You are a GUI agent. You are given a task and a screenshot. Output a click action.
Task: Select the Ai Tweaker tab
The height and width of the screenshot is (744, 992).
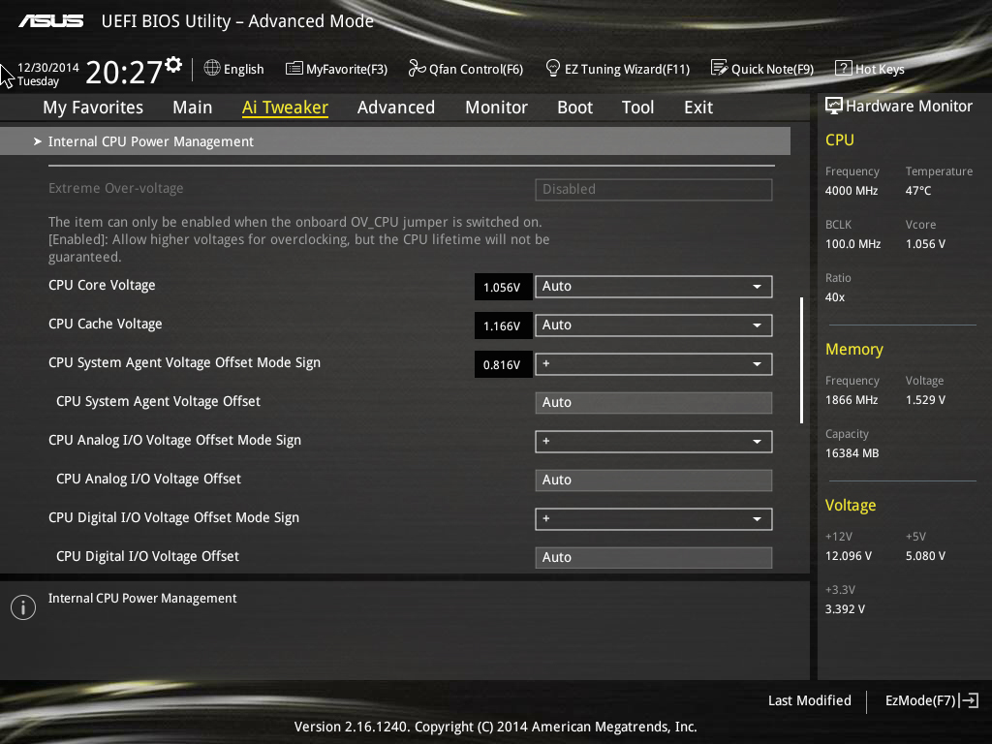285,108
